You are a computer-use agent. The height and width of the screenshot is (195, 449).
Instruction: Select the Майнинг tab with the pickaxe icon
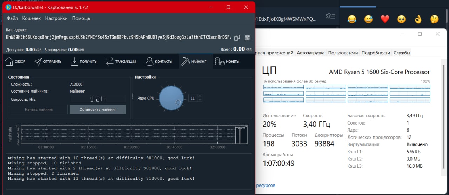tap(196, 61)
